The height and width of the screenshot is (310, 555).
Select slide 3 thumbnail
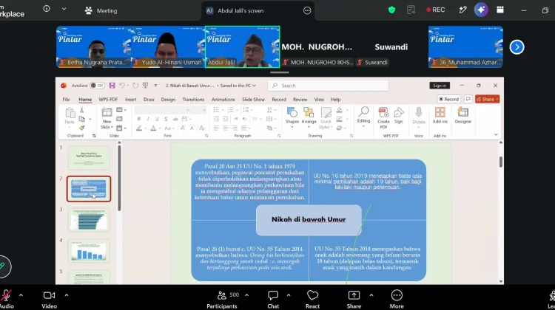tap(89, 220)
